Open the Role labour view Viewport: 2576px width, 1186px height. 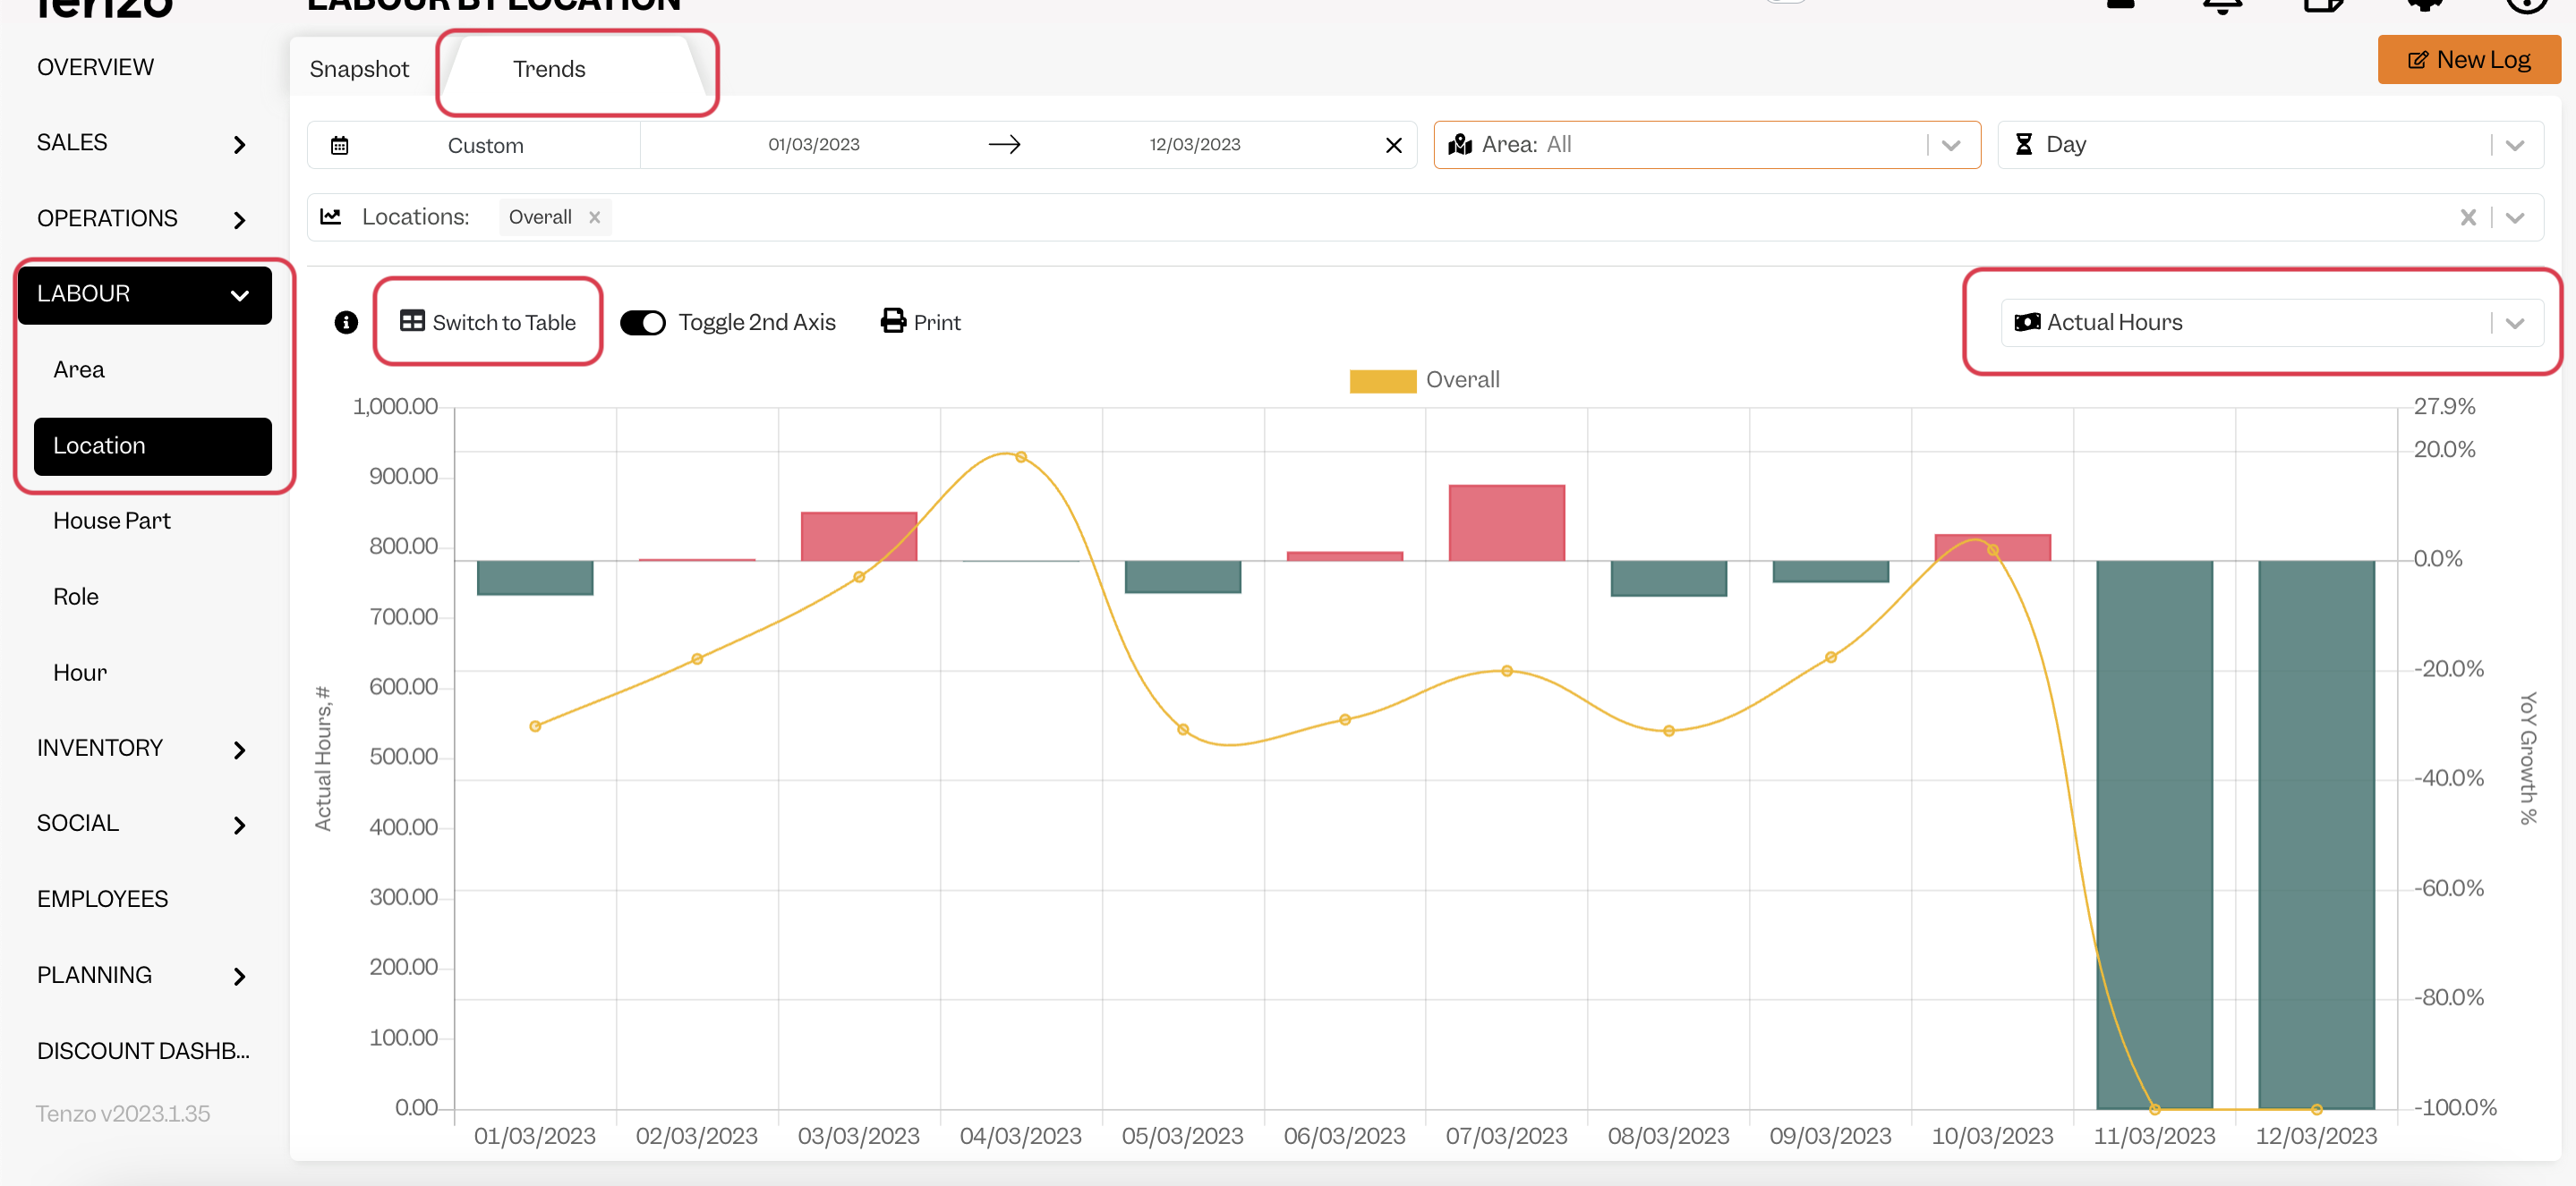pyautogui.click(x=76, y=597)
